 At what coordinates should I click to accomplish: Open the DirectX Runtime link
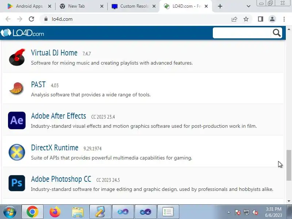[x=54, y=148]
